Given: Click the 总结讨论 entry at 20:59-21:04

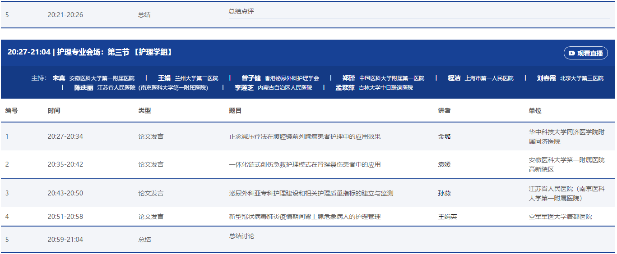Looking at the screenshot, I should point(241,236).
